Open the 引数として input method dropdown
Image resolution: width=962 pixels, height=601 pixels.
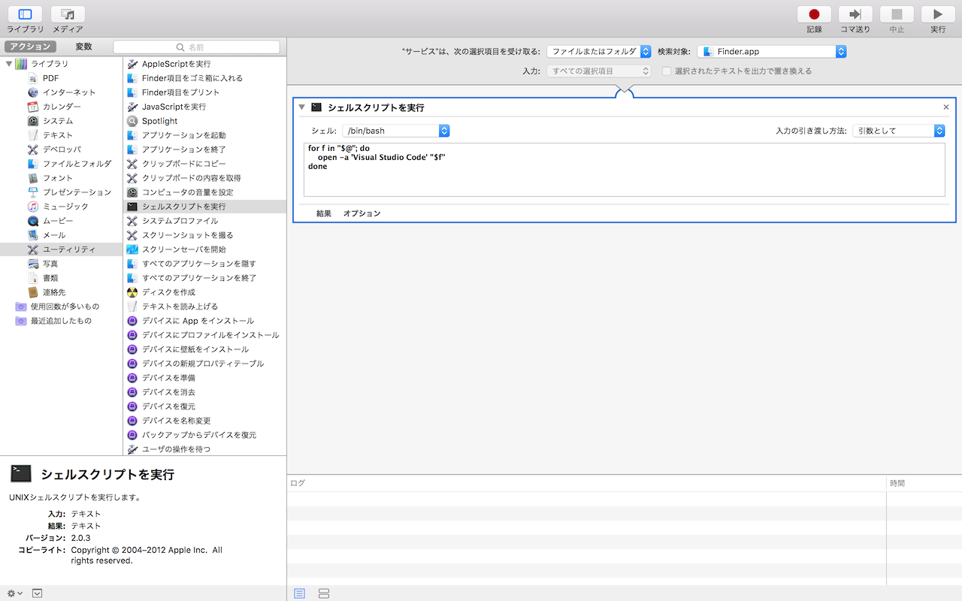point(898,131)
